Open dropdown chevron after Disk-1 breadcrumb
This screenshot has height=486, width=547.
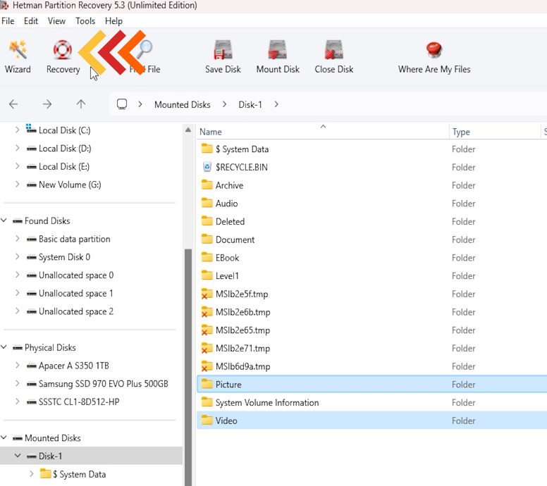(276, 104)
